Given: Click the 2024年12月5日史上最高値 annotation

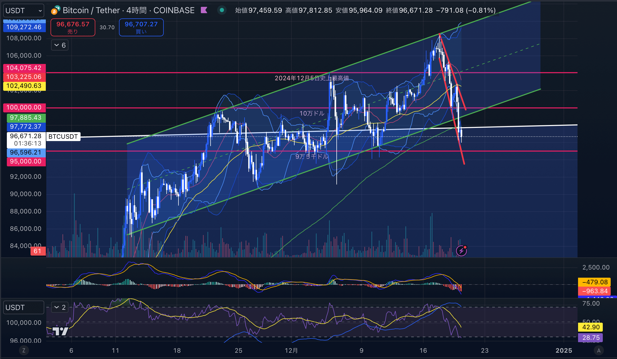Looking at the screenshot, I should tap(312, 78).
